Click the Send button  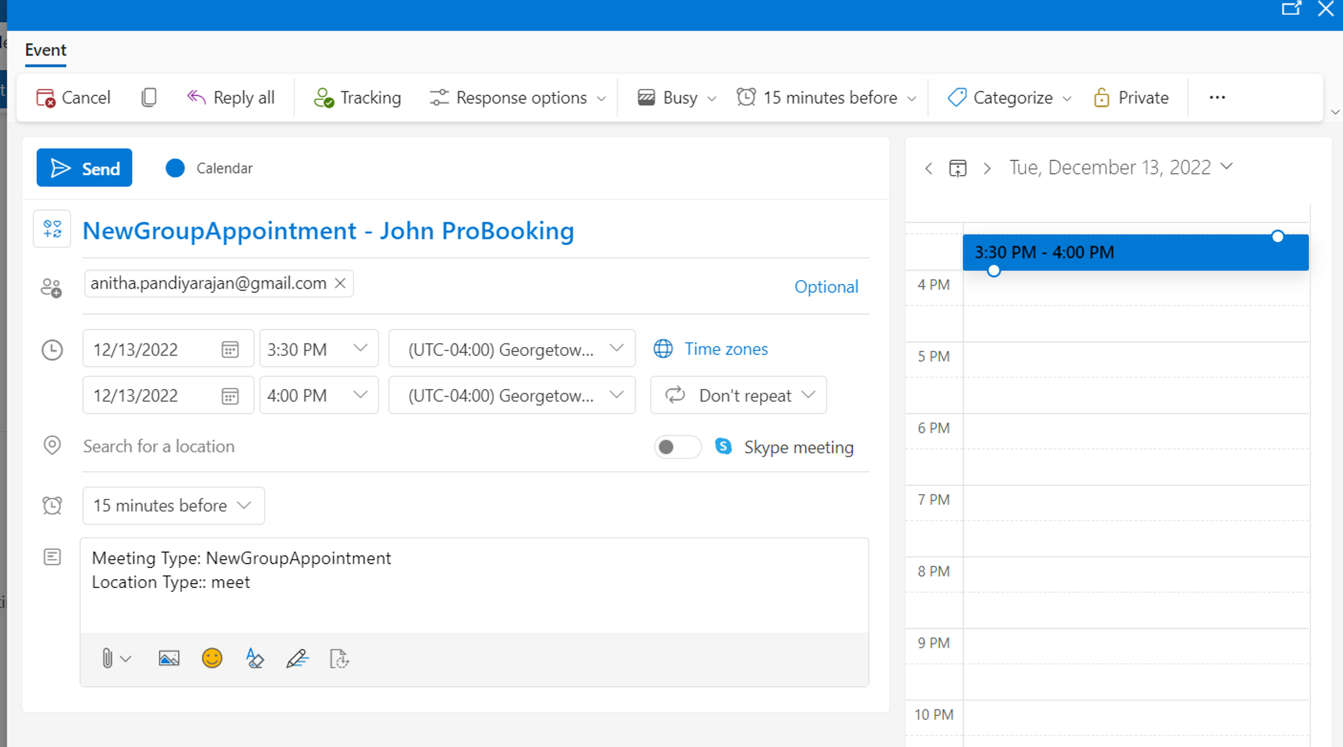[x=85, y=168]
